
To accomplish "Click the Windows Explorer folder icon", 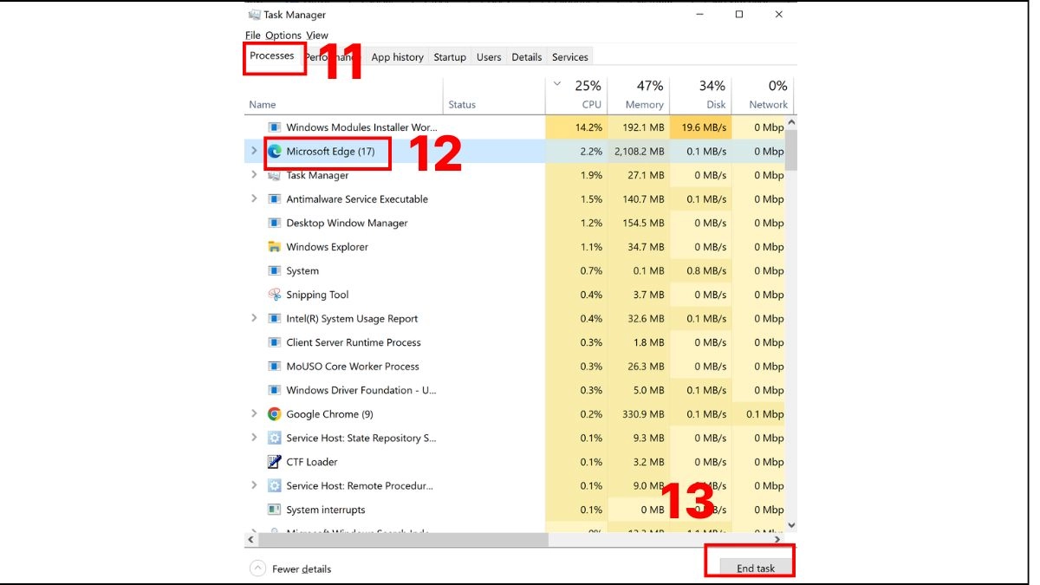I will tap(275, 247).
